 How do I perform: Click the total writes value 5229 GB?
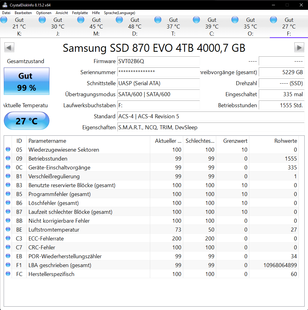[282, 72]
